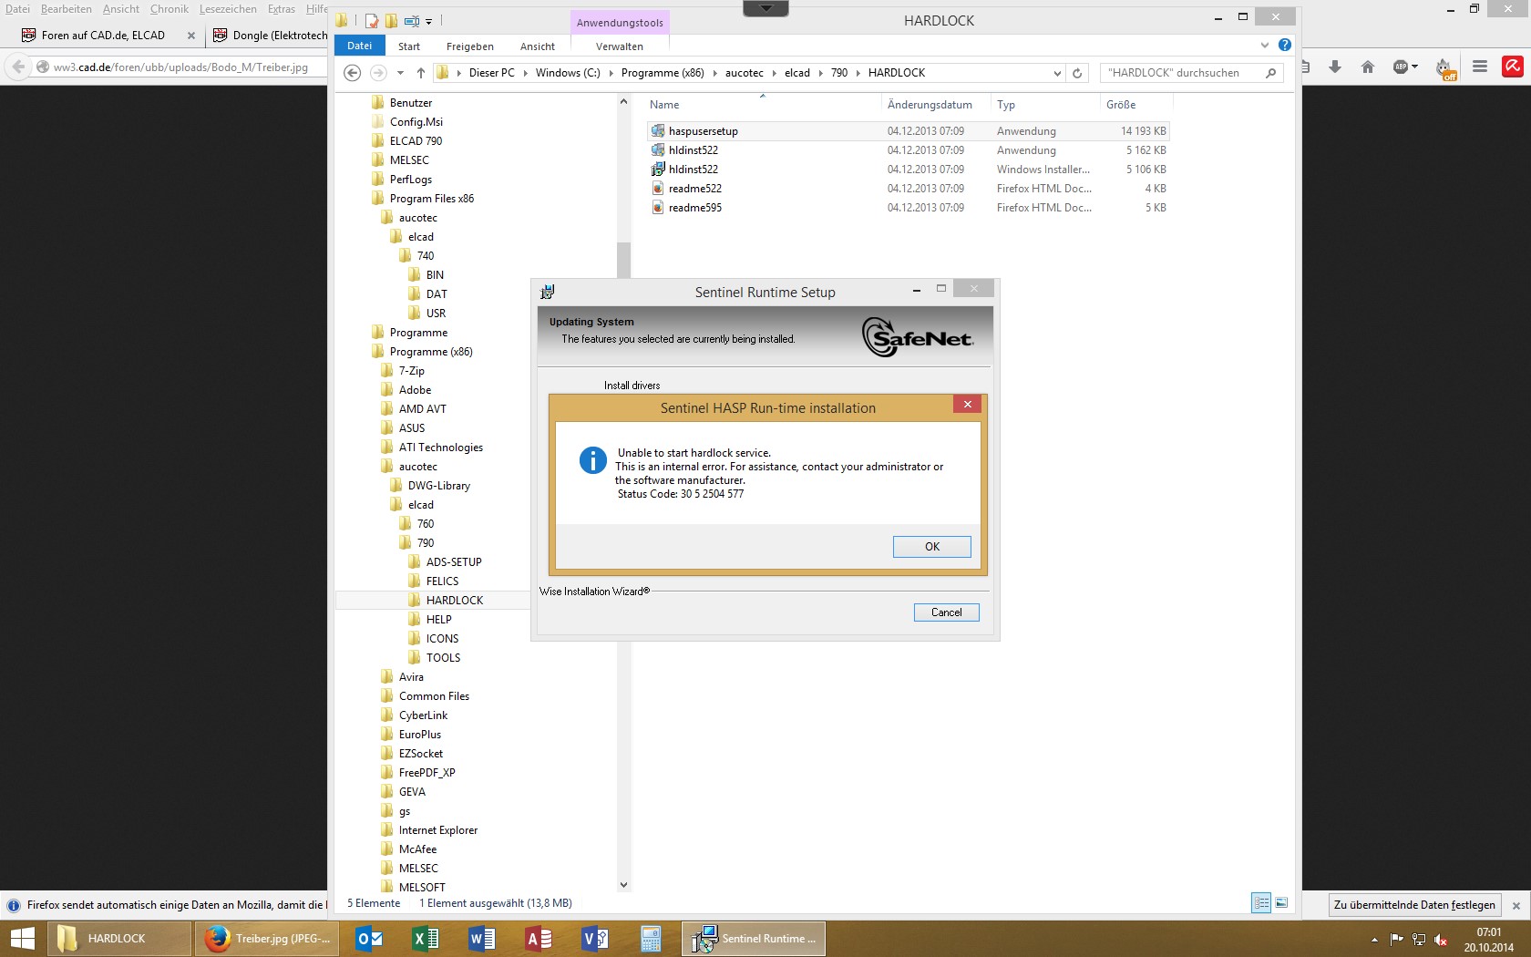
Task: Open the Firefox Chronik menu
Action: click(x=170, y=9)
